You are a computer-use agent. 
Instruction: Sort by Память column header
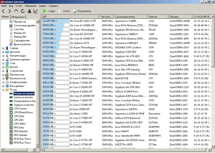tap(180, 17)
